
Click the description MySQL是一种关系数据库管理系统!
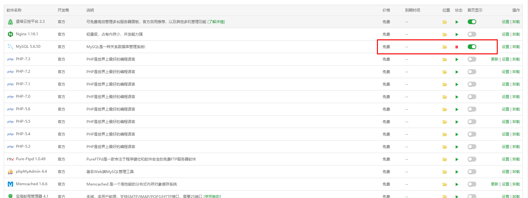coord(116,47)
